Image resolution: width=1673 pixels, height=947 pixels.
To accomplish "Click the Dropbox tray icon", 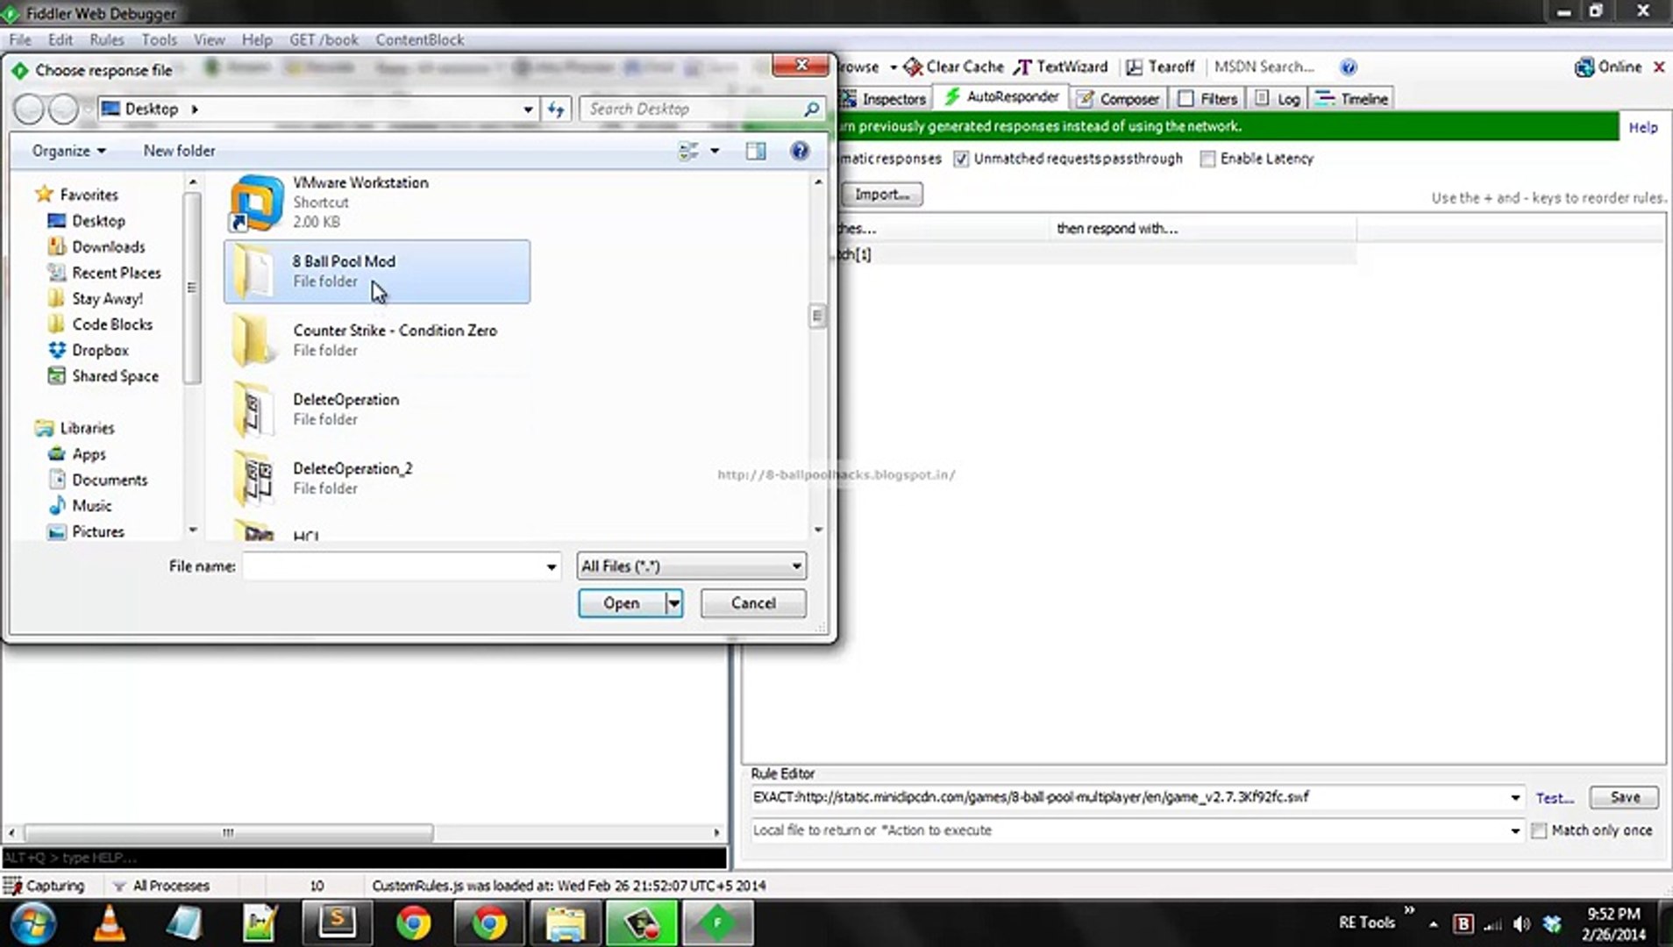I will [1552, 923].
